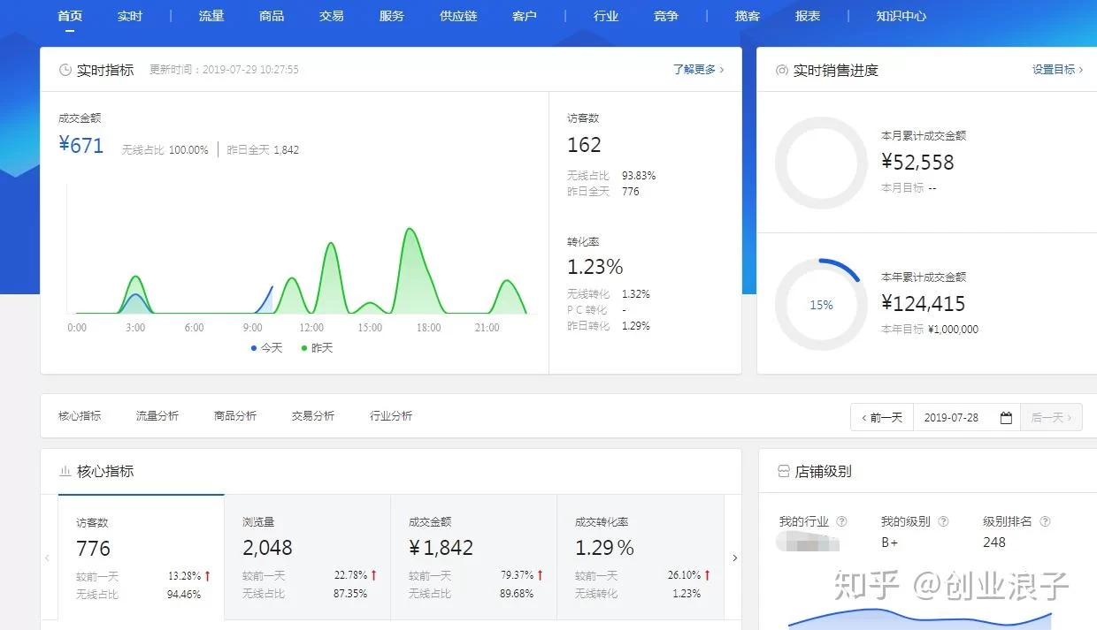Switch to 商品分析 tab
Viewport: 1097px width, 630px height.
pos(235,416)
